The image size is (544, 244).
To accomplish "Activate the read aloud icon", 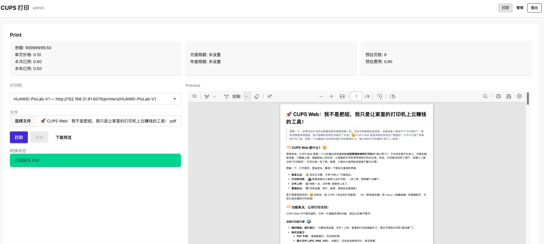I will tap(270, 96).
